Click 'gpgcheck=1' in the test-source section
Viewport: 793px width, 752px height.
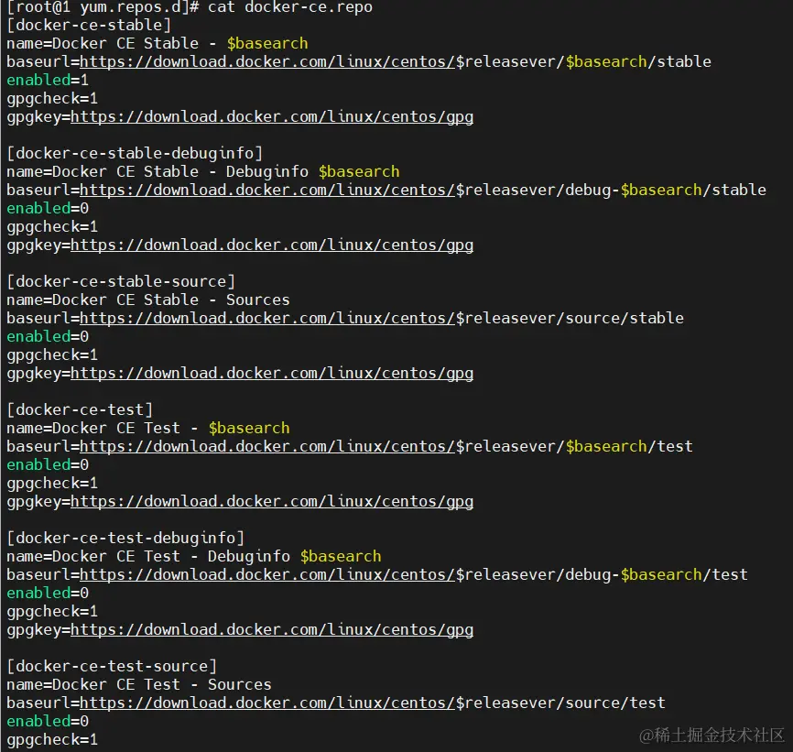tap(52, 740)
